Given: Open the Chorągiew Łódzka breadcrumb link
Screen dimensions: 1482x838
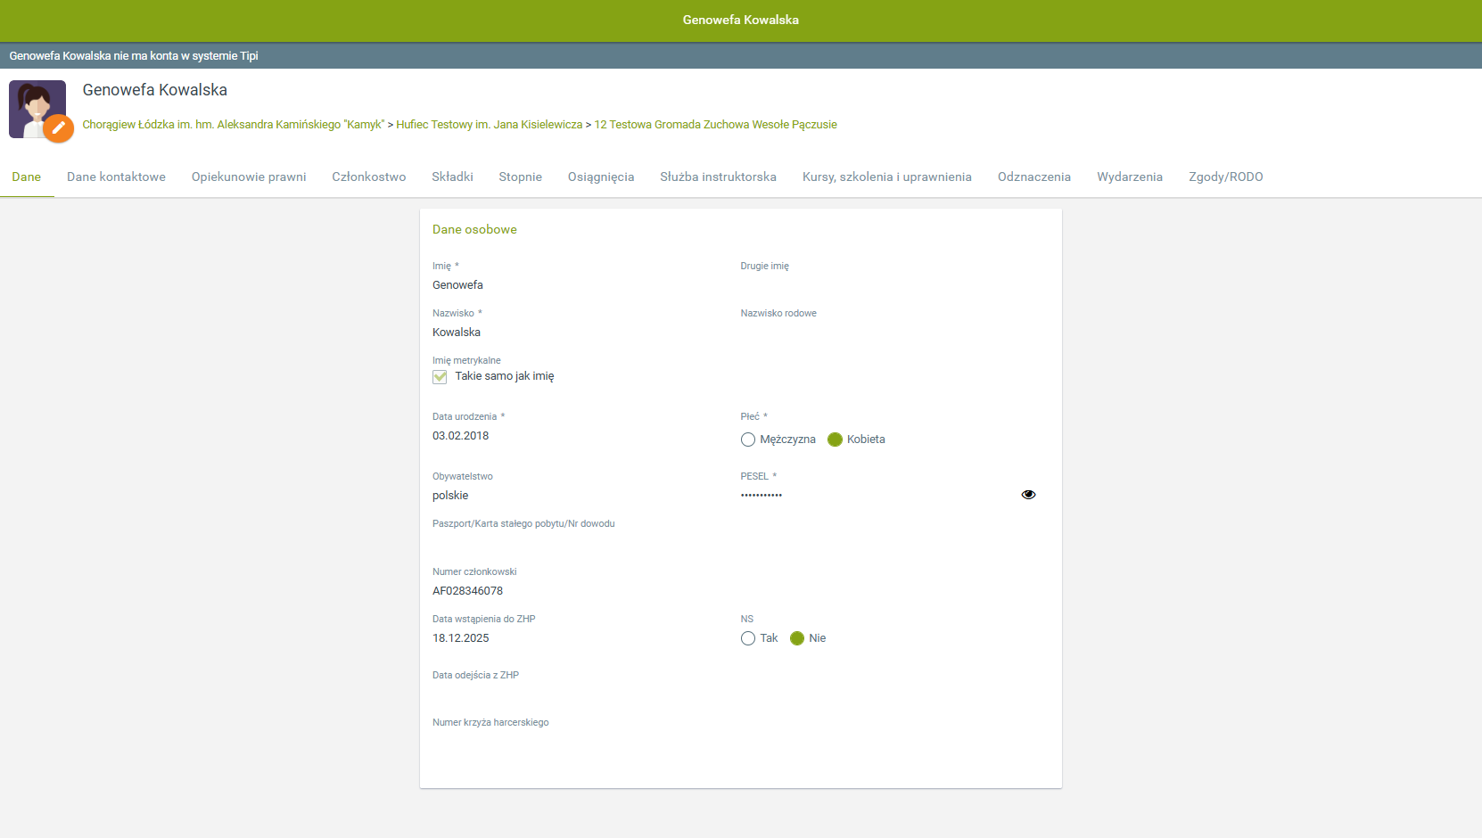Looking at the screenshot, I should [x=233, y=125].
